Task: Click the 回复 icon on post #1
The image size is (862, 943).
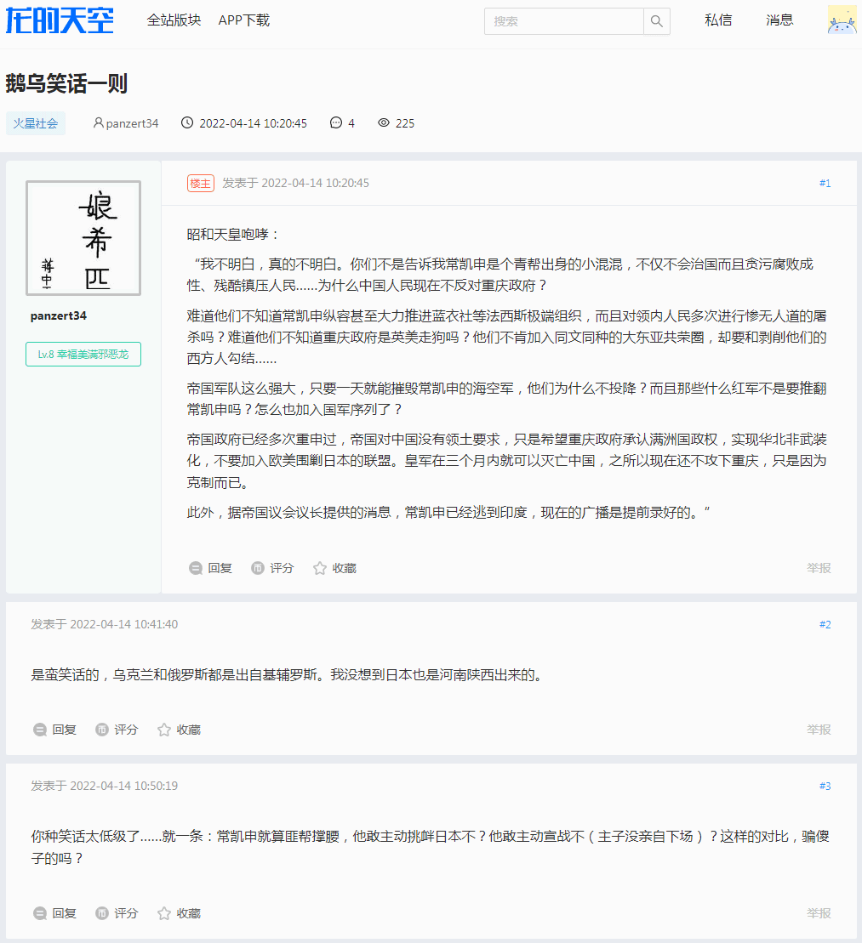Action: point(196,568)
